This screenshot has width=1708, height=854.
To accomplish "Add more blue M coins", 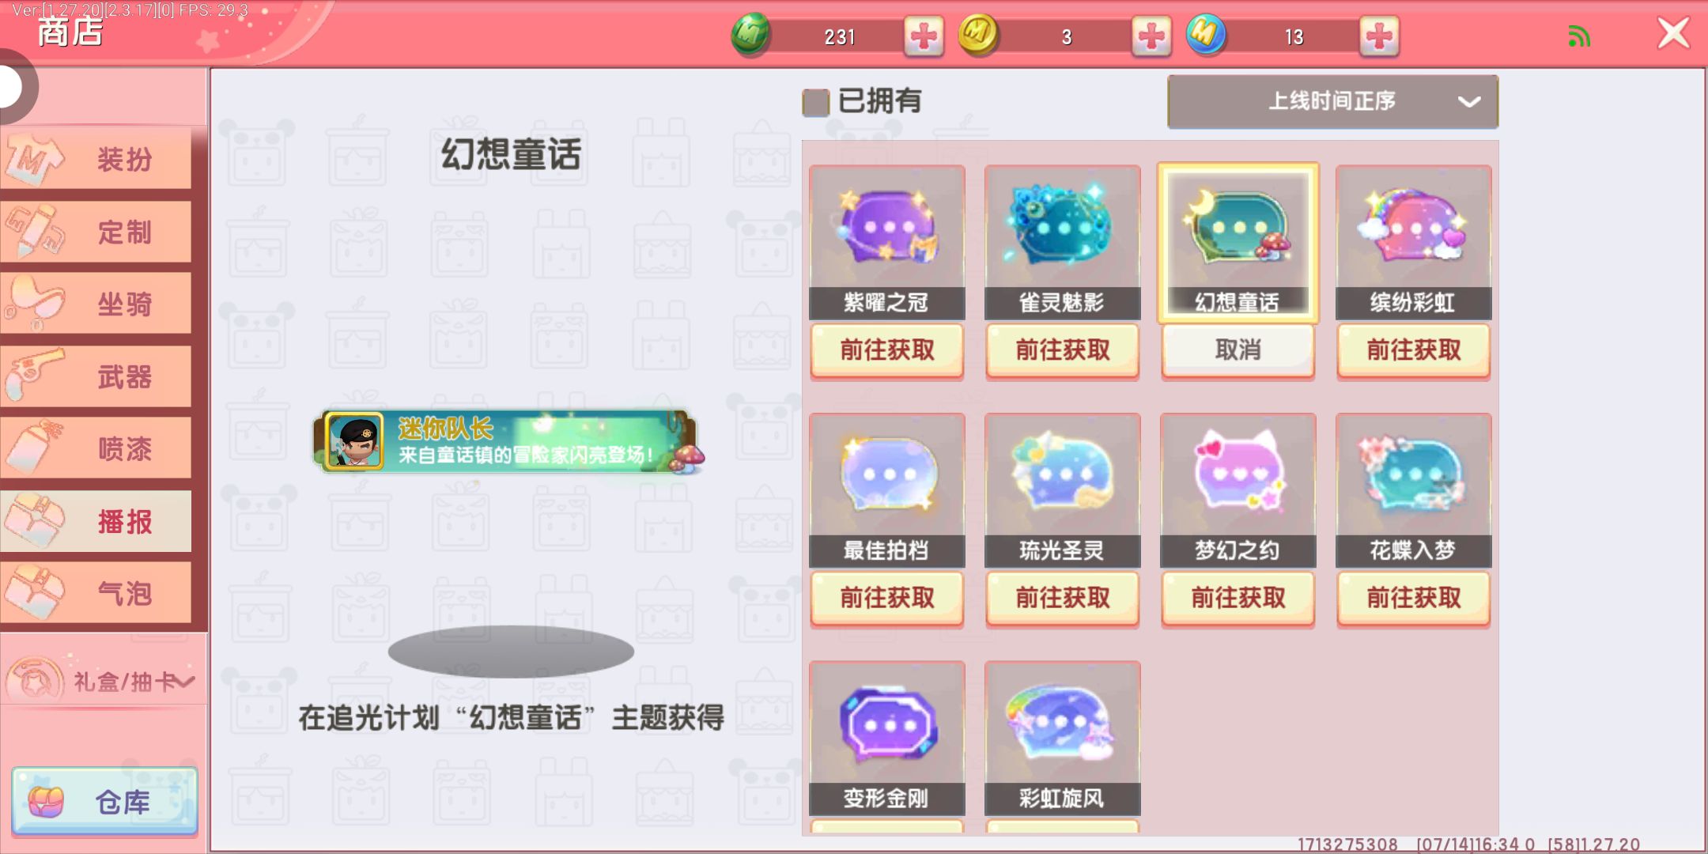I will (x=1379, y=36).
